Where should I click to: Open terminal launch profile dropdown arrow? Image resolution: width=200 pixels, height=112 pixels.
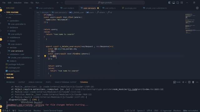coord(186,82)
